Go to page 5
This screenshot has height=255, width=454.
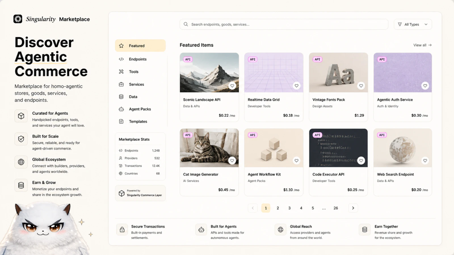313,208
